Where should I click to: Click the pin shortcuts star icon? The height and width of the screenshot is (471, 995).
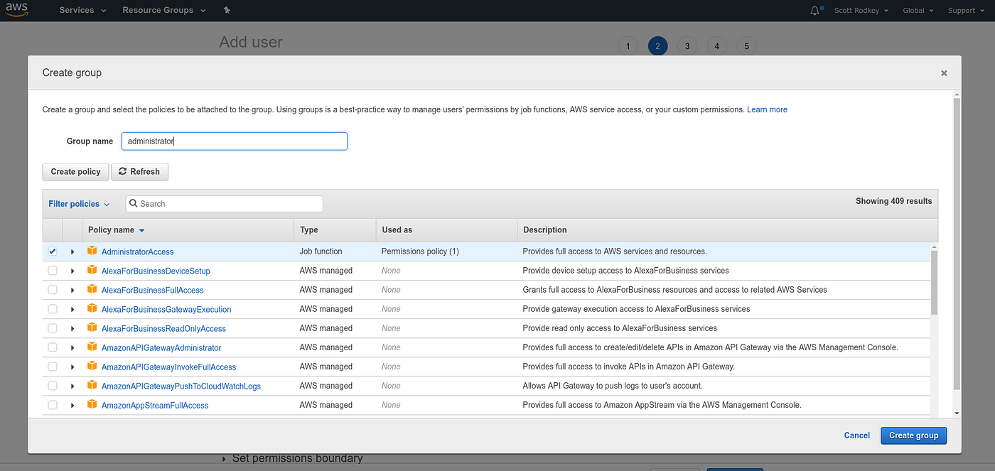coord(226,10)
